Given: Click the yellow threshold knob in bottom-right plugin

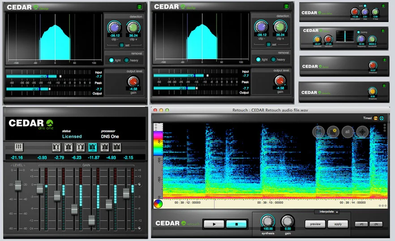Looking at the screenshot, I should (x=372, y=91).
